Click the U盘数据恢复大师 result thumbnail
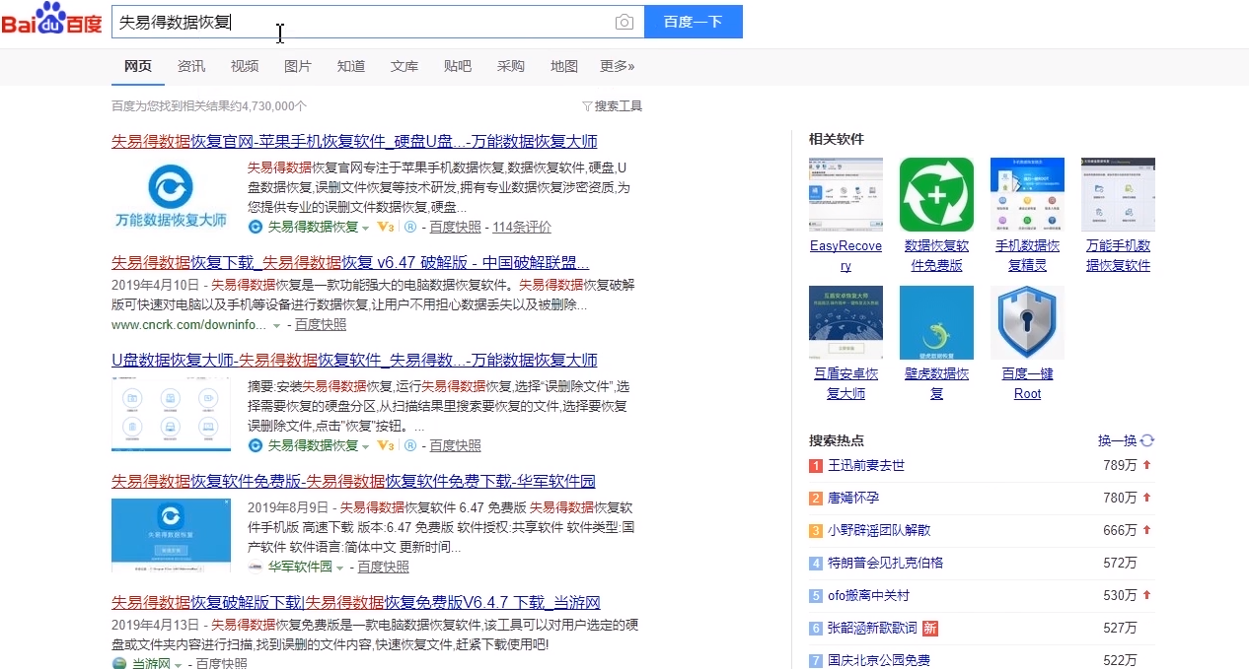The width and height of the screenshot is (1249, 669). (171, 414)
